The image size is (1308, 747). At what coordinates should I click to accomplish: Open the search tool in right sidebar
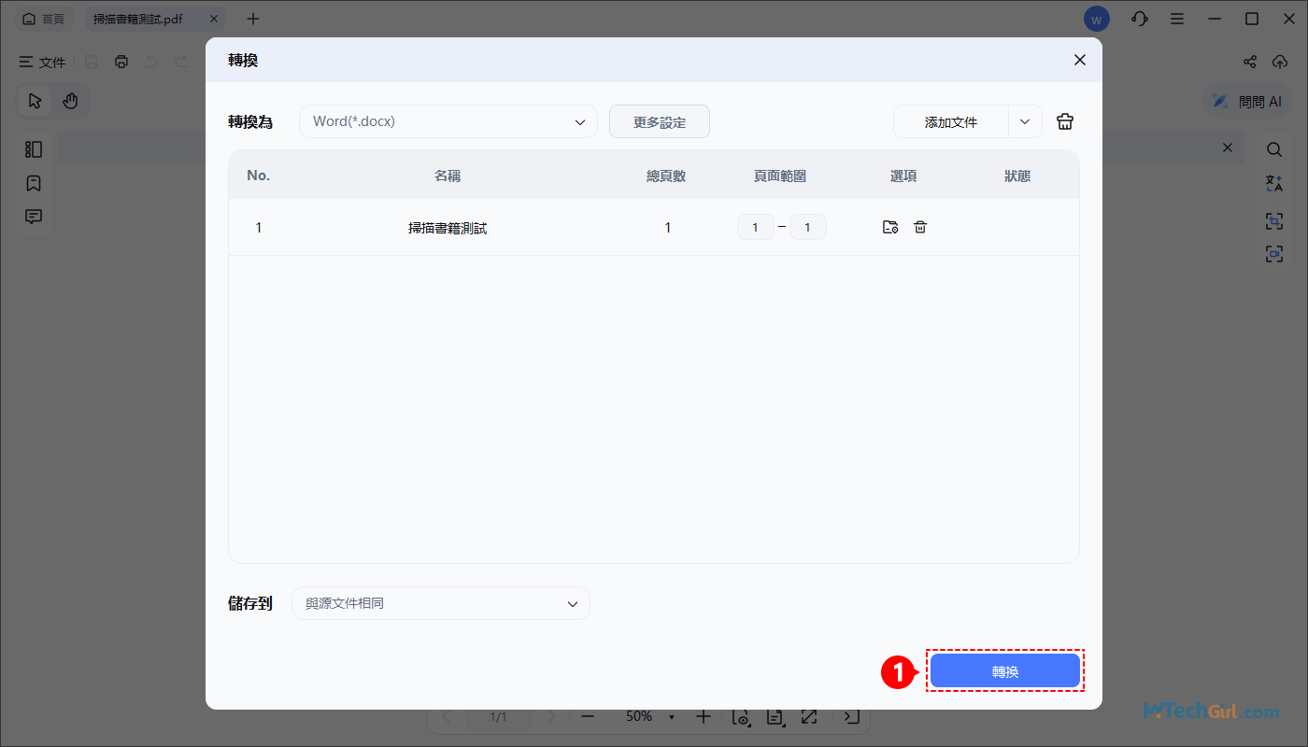click(x=1274, y=149)
